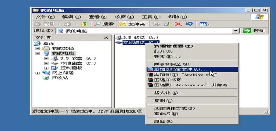Click the blue Undo arrow icon

pyautogui.click(x=189, y=24)
